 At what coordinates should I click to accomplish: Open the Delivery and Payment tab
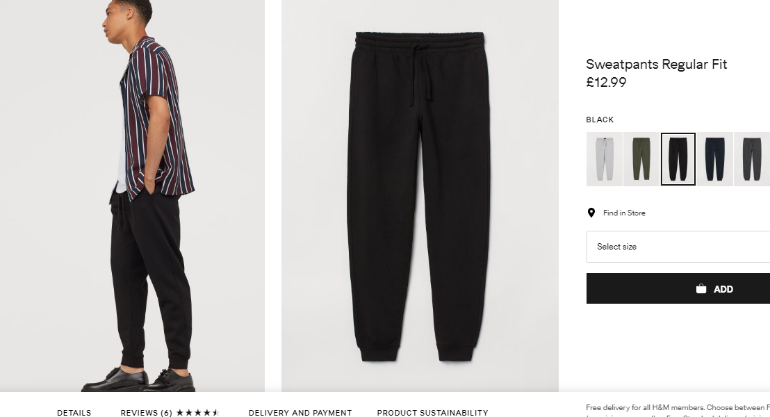click(300, 413)
